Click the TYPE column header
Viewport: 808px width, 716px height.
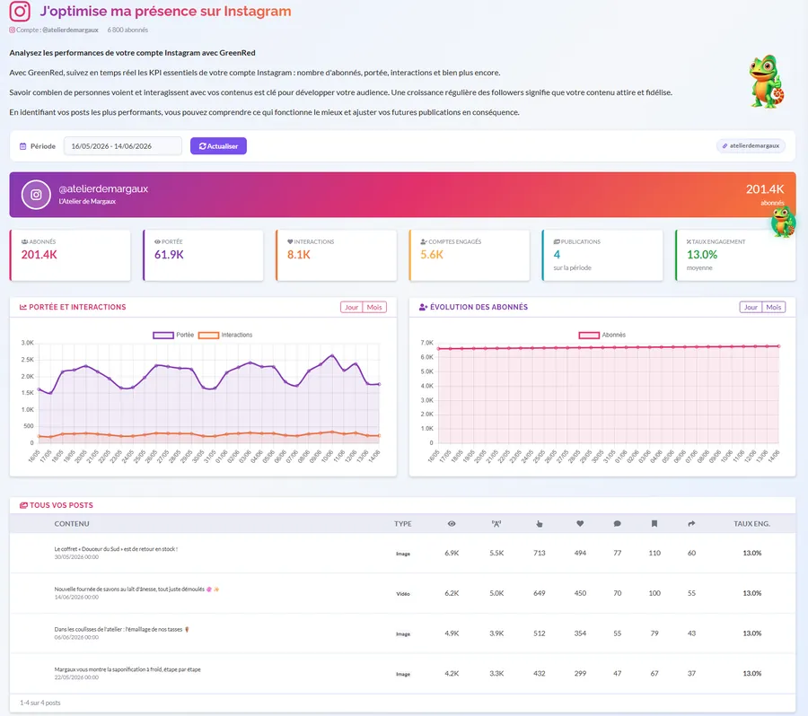pyautogui.click(x=403, y=524)
